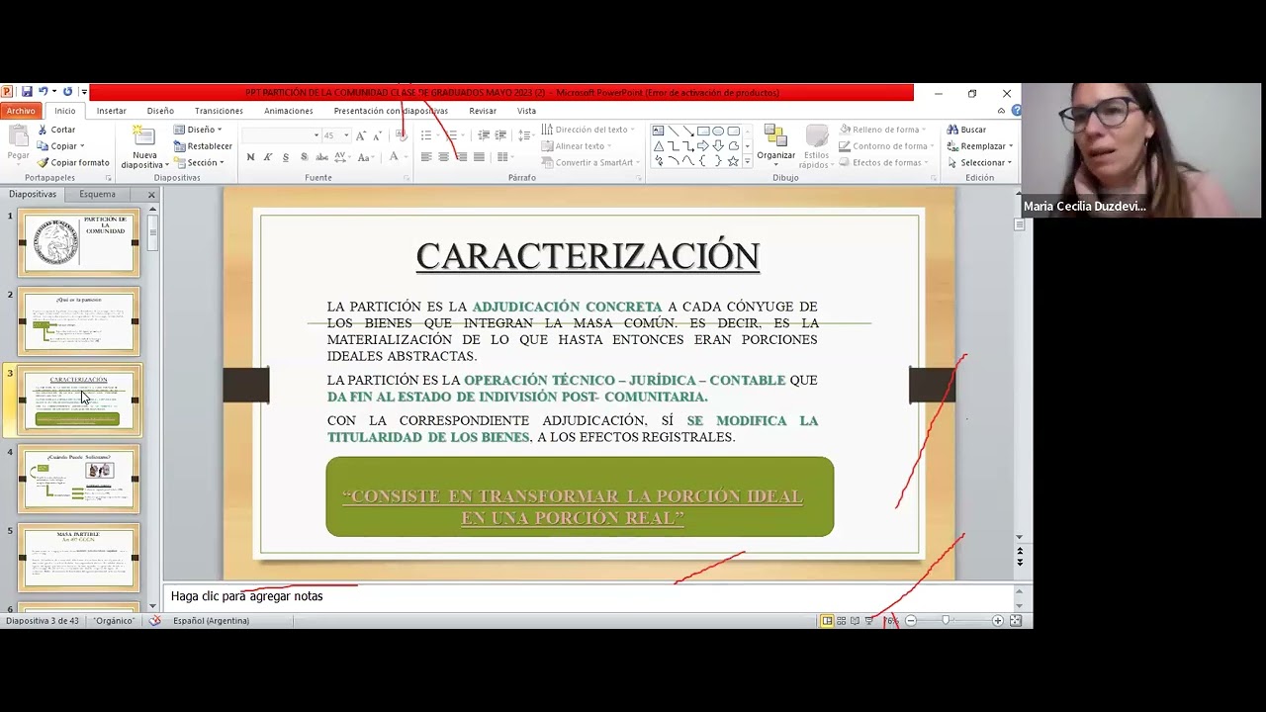Select the oval shape in gallery
This screenshot has height=712, width=1266.
coord(718,131)
